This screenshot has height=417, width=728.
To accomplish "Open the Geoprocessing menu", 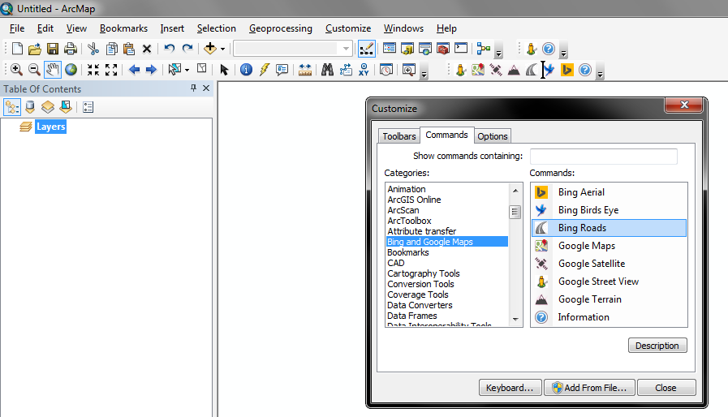I will [281, 28].
